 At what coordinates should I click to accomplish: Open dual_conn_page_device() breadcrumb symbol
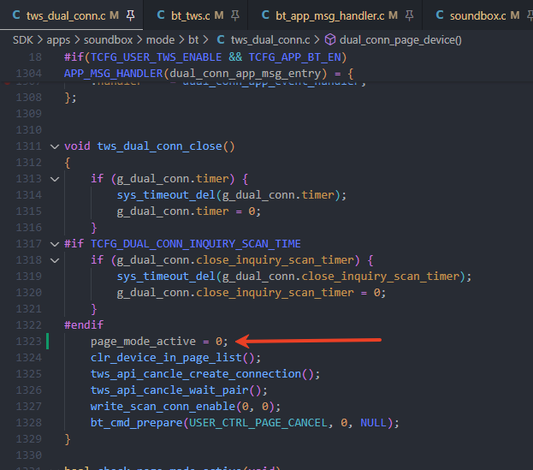tap(400, 39)
